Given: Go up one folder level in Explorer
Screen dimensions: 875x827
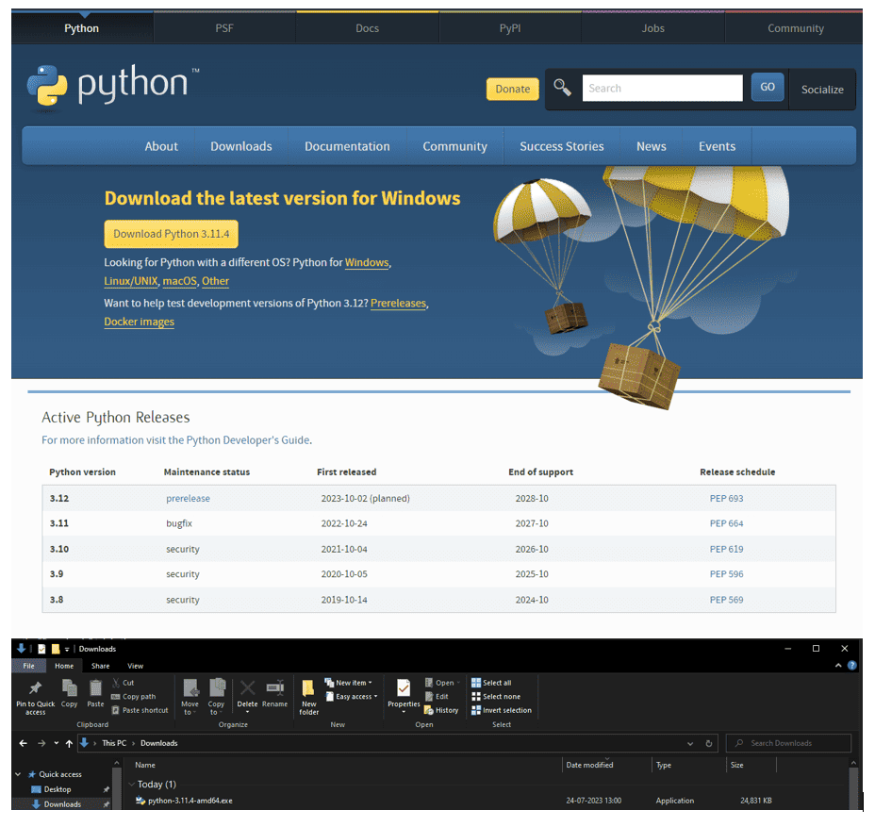Looking at the screenshot, I should [x=69, y=743].
